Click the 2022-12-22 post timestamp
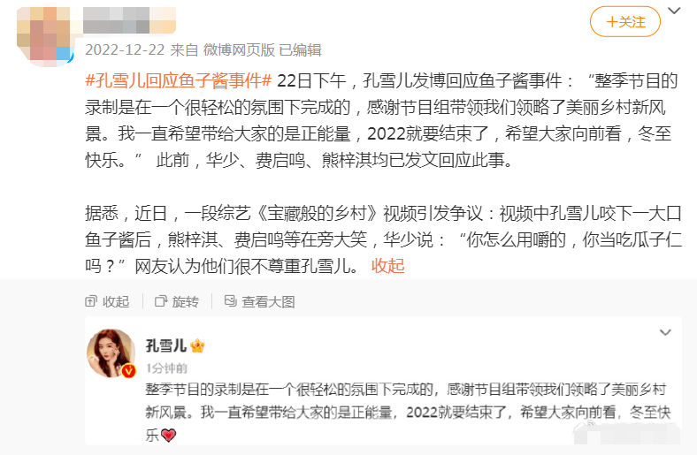Screen dimensions: 697x455 click(125, 49)
